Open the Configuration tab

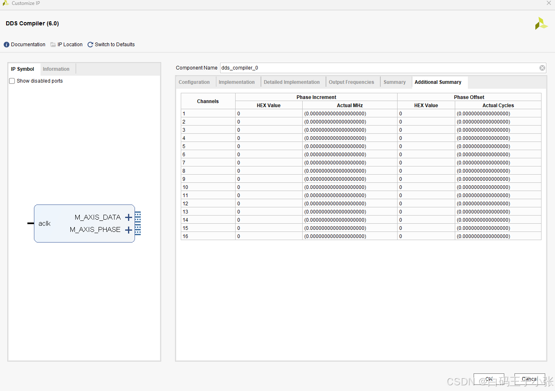194,82
